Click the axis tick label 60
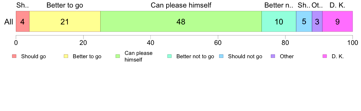 pos(218,43)
